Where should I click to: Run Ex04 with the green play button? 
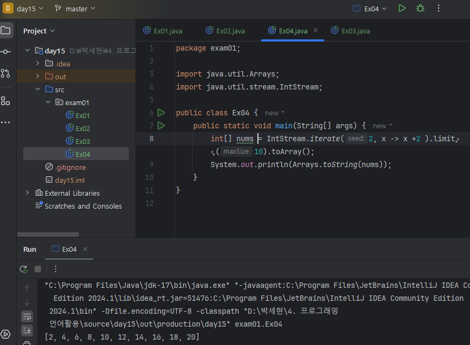[x=401, y=8]
